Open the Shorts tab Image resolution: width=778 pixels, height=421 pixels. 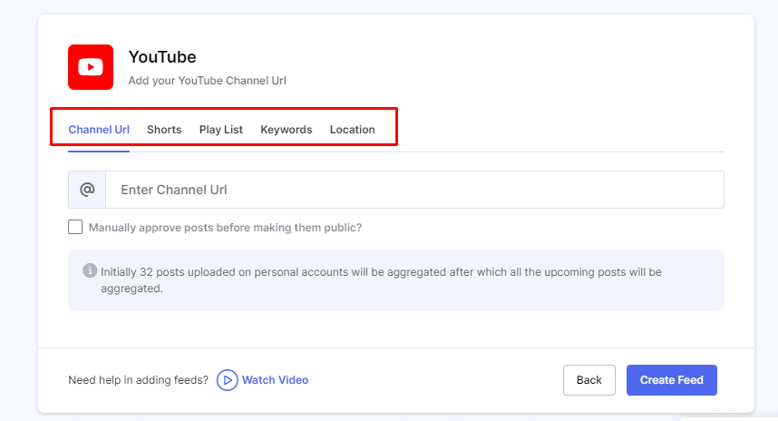pyautogui.click(x=164, y=130)
